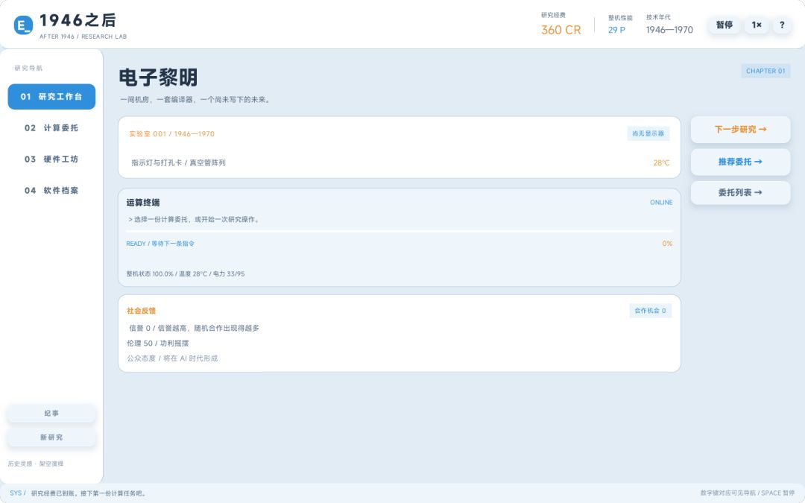
Task: Click the 合作机会 0 badge
Action: 650,311
